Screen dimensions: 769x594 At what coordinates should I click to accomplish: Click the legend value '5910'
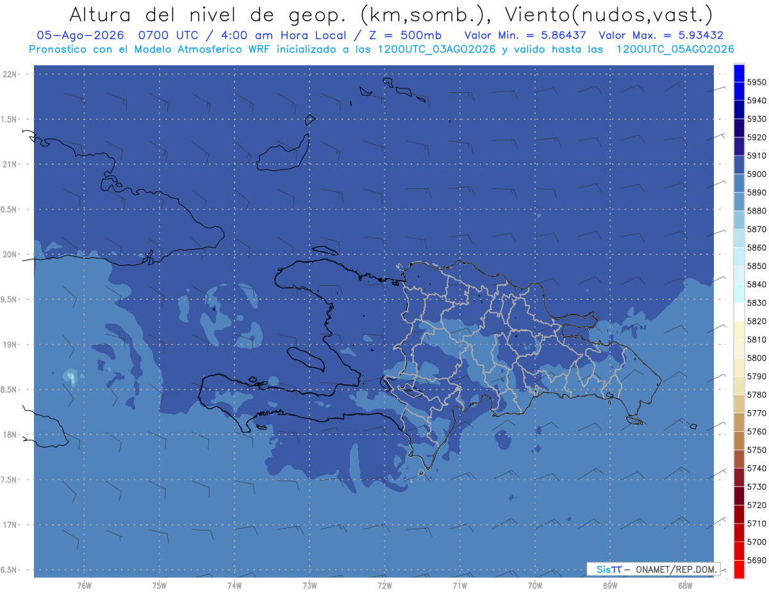click(756, 156)
